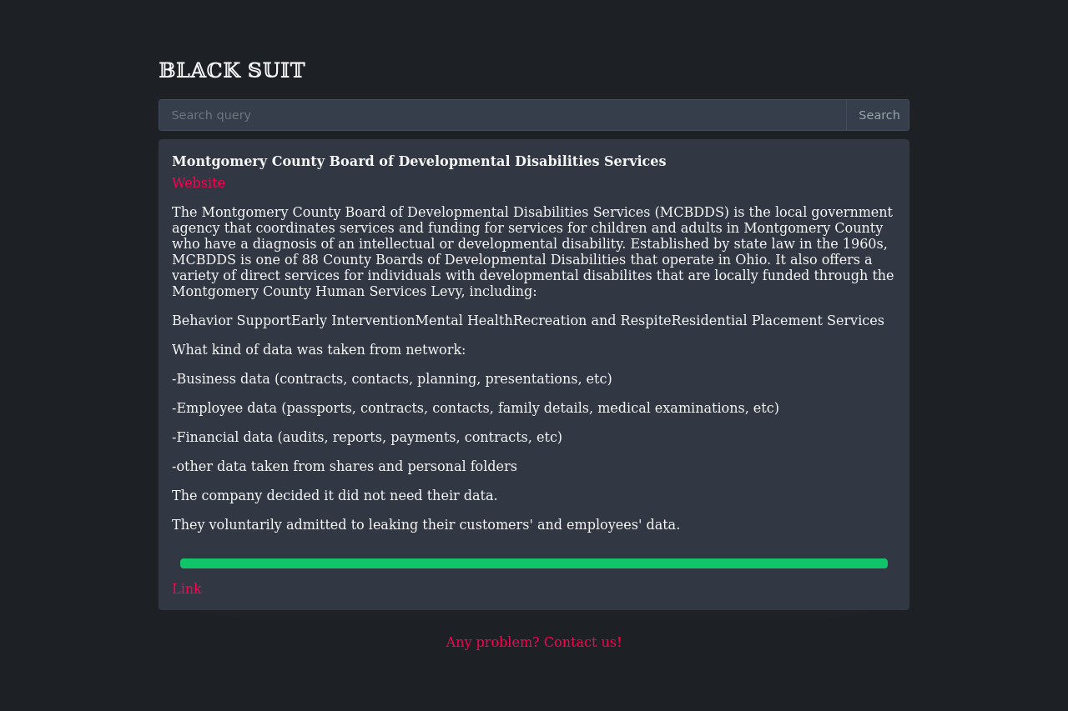Click the Montgomery County Board post title
Viewport: 1068px width, 711px height.
point(419,162)
